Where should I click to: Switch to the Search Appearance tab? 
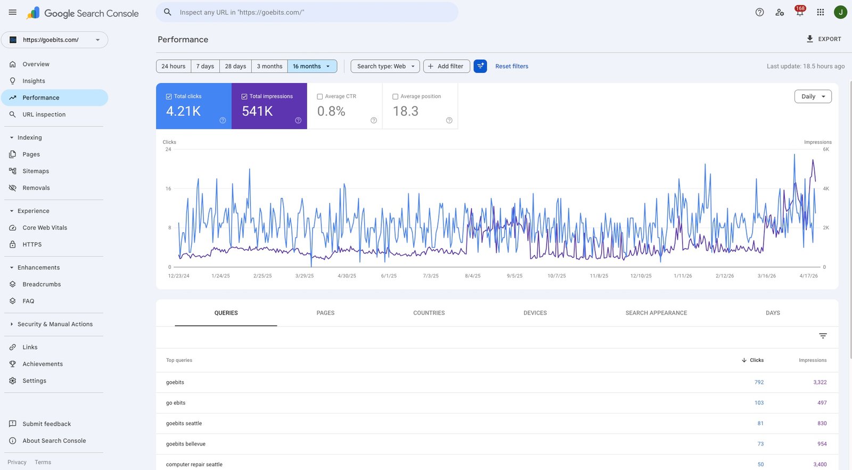pos(656,313)
